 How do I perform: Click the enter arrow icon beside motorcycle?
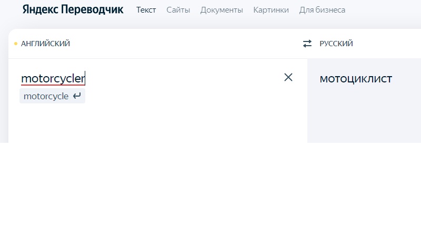(77, 96)
